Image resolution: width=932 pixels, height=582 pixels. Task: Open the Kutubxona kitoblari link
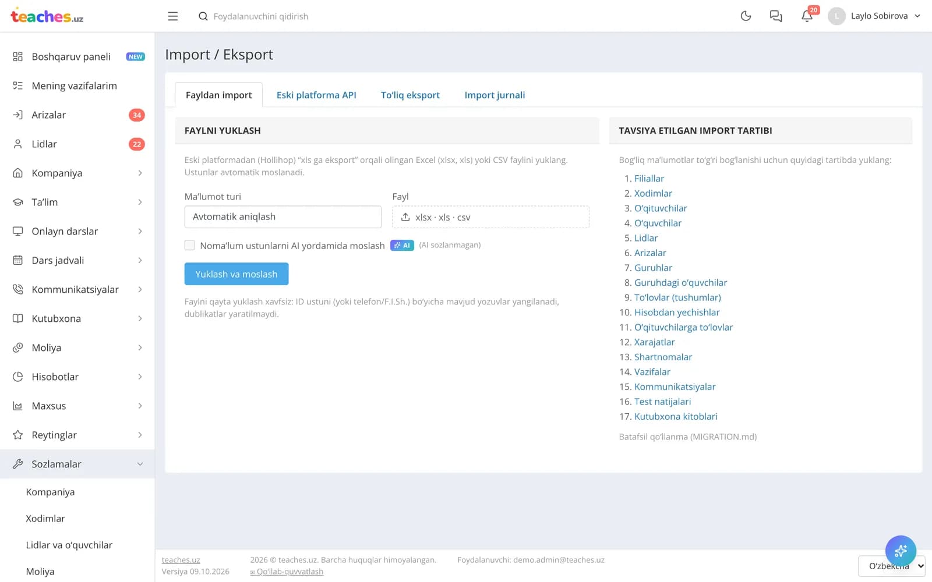pos(676,417)
